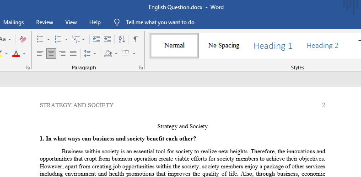The image size is (361, 177).
Task: Apply the red font color swatch
Action: [x=16, y=53]
